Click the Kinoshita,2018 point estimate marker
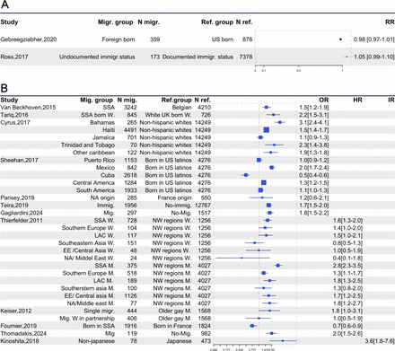Image resolution: width=395 pixels, height=351 pixels. coord(283,341)
